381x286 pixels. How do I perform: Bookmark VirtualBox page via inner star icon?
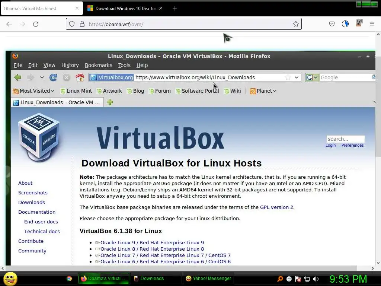coord(288,77)
